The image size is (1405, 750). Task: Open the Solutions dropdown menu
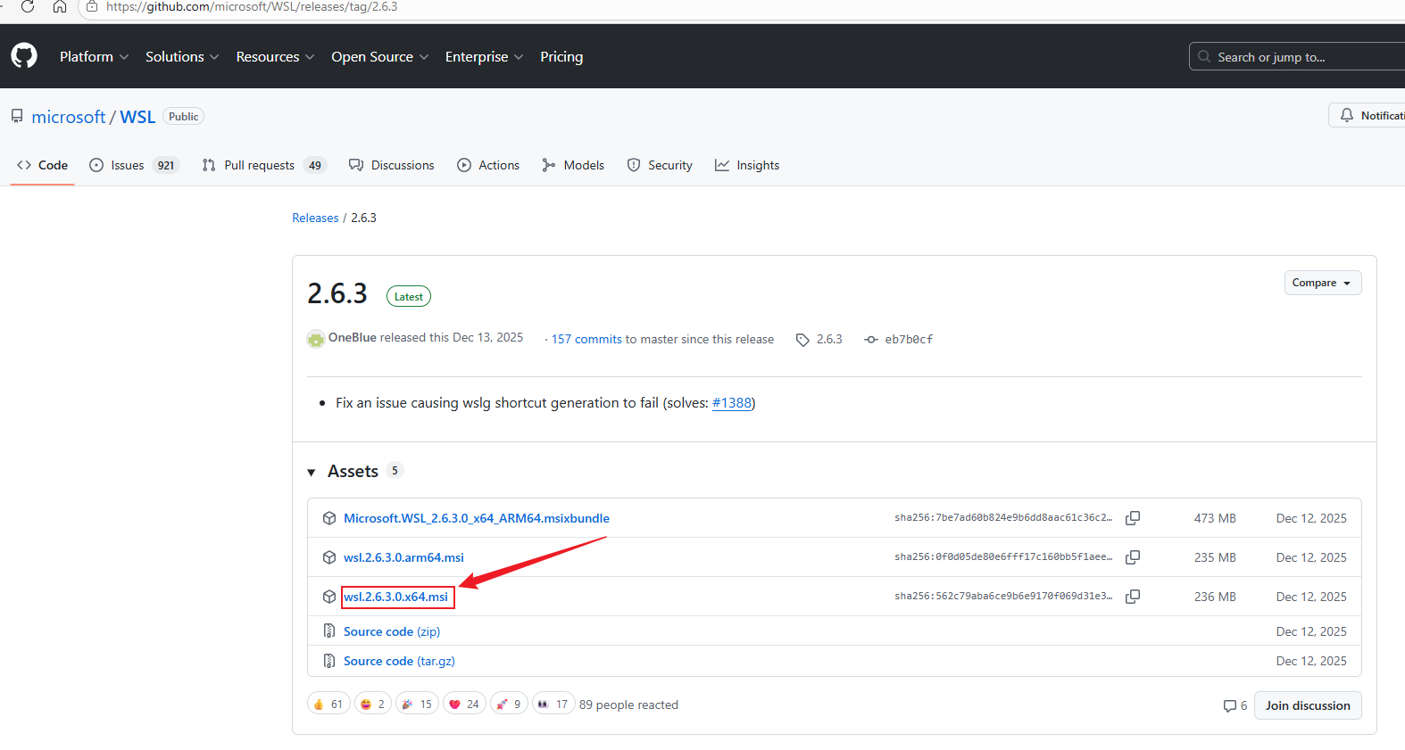[182, 56]
